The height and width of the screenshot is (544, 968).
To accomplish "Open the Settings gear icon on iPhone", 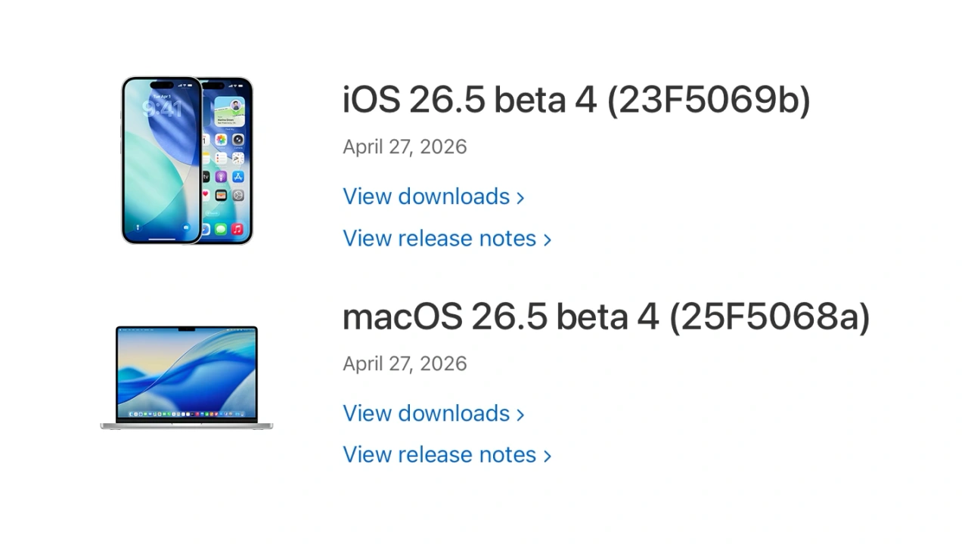I will pos(237,195).
